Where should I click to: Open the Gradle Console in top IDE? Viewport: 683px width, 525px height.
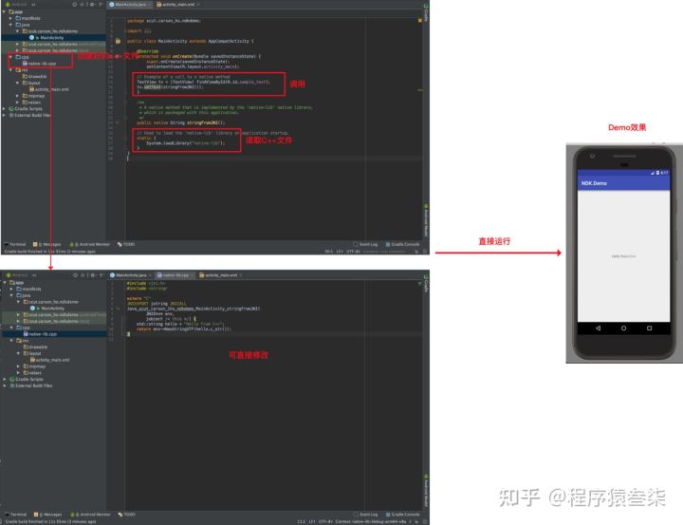click(x=402, y=244)
